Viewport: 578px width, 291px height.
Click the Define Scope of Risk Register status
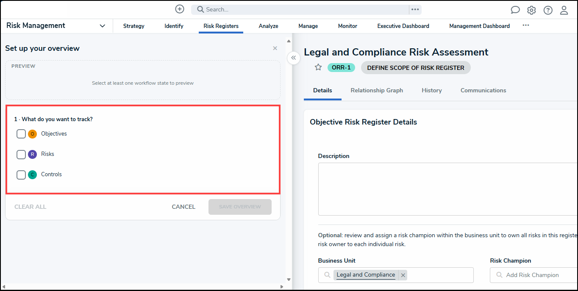tap(416, 68)
